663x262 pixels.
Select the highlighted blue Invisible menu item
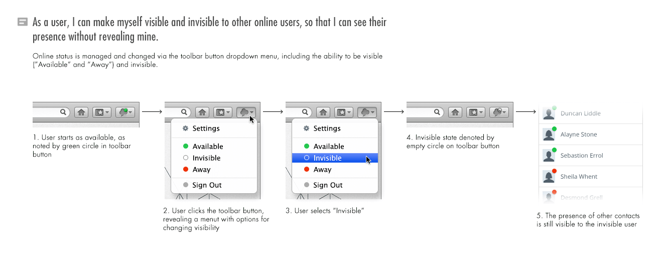327,158
